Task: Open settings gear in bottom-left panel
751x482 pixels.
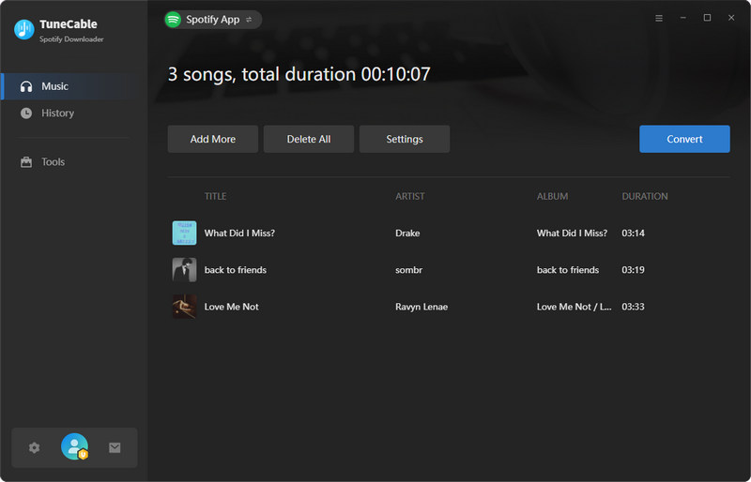Action: point(35,448)
